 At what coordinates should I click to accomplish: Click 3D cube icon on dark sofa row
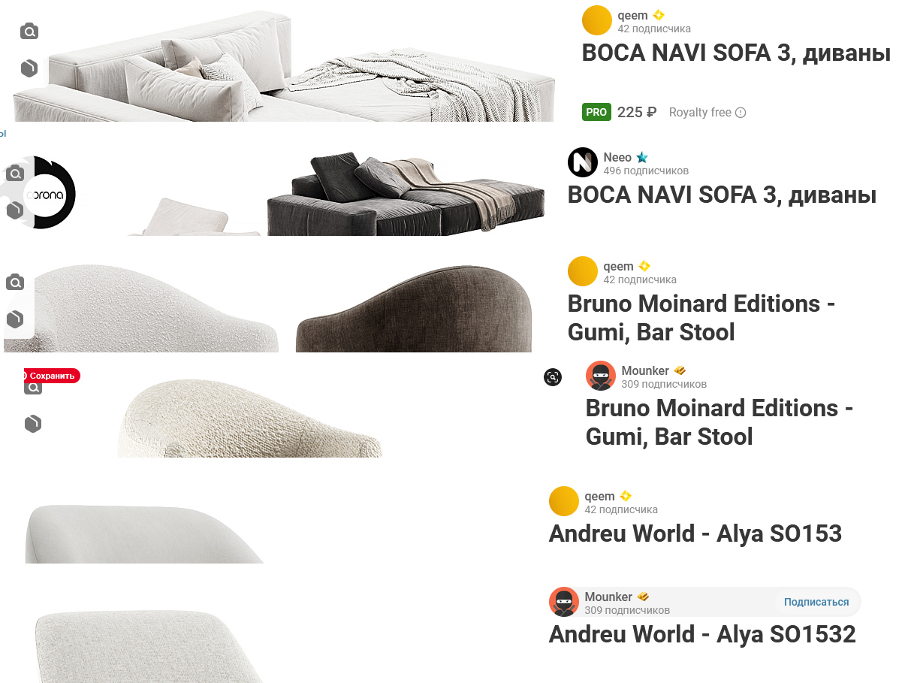click(15, 210)
